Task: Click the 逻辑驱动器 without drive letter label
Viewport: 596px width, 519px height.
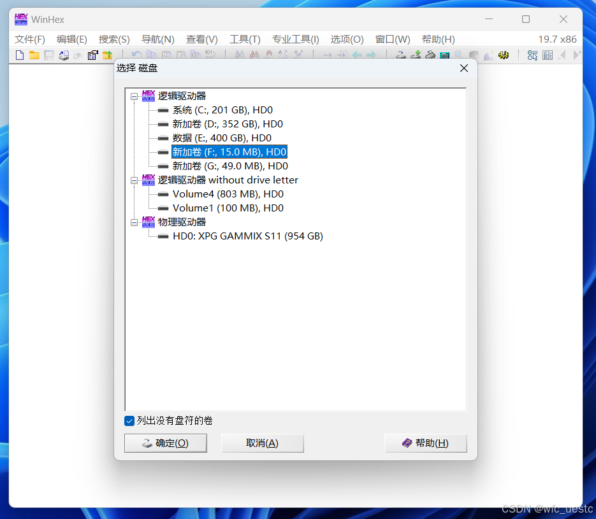Action: (x=228, y=180)
